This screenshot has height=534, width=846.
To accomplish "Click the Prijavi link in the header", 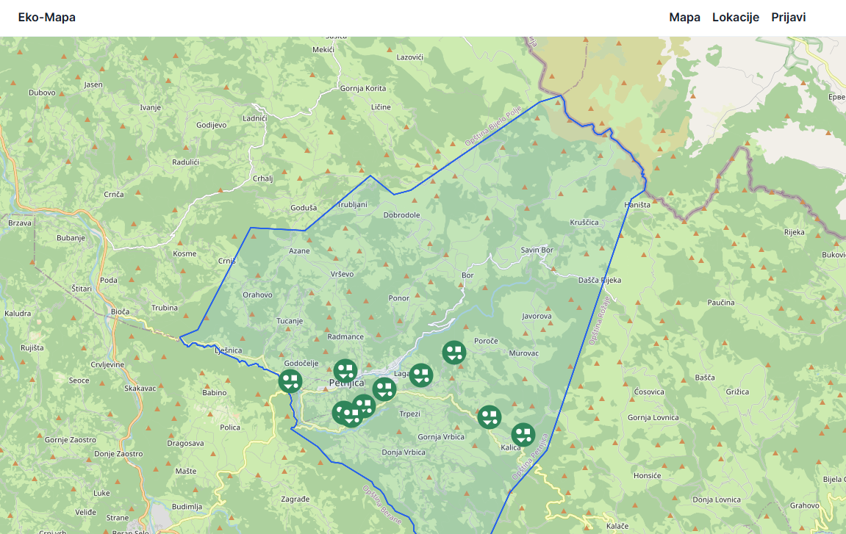I will 788,18.
